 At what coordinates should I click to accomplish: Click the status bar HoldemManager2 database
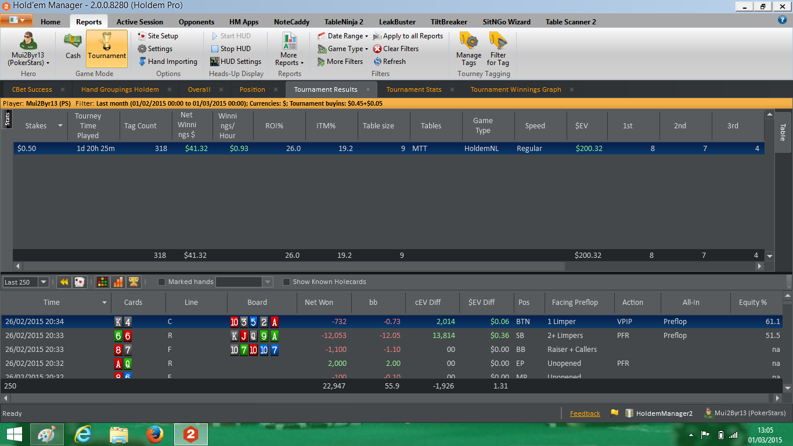[x=659, y=413]
